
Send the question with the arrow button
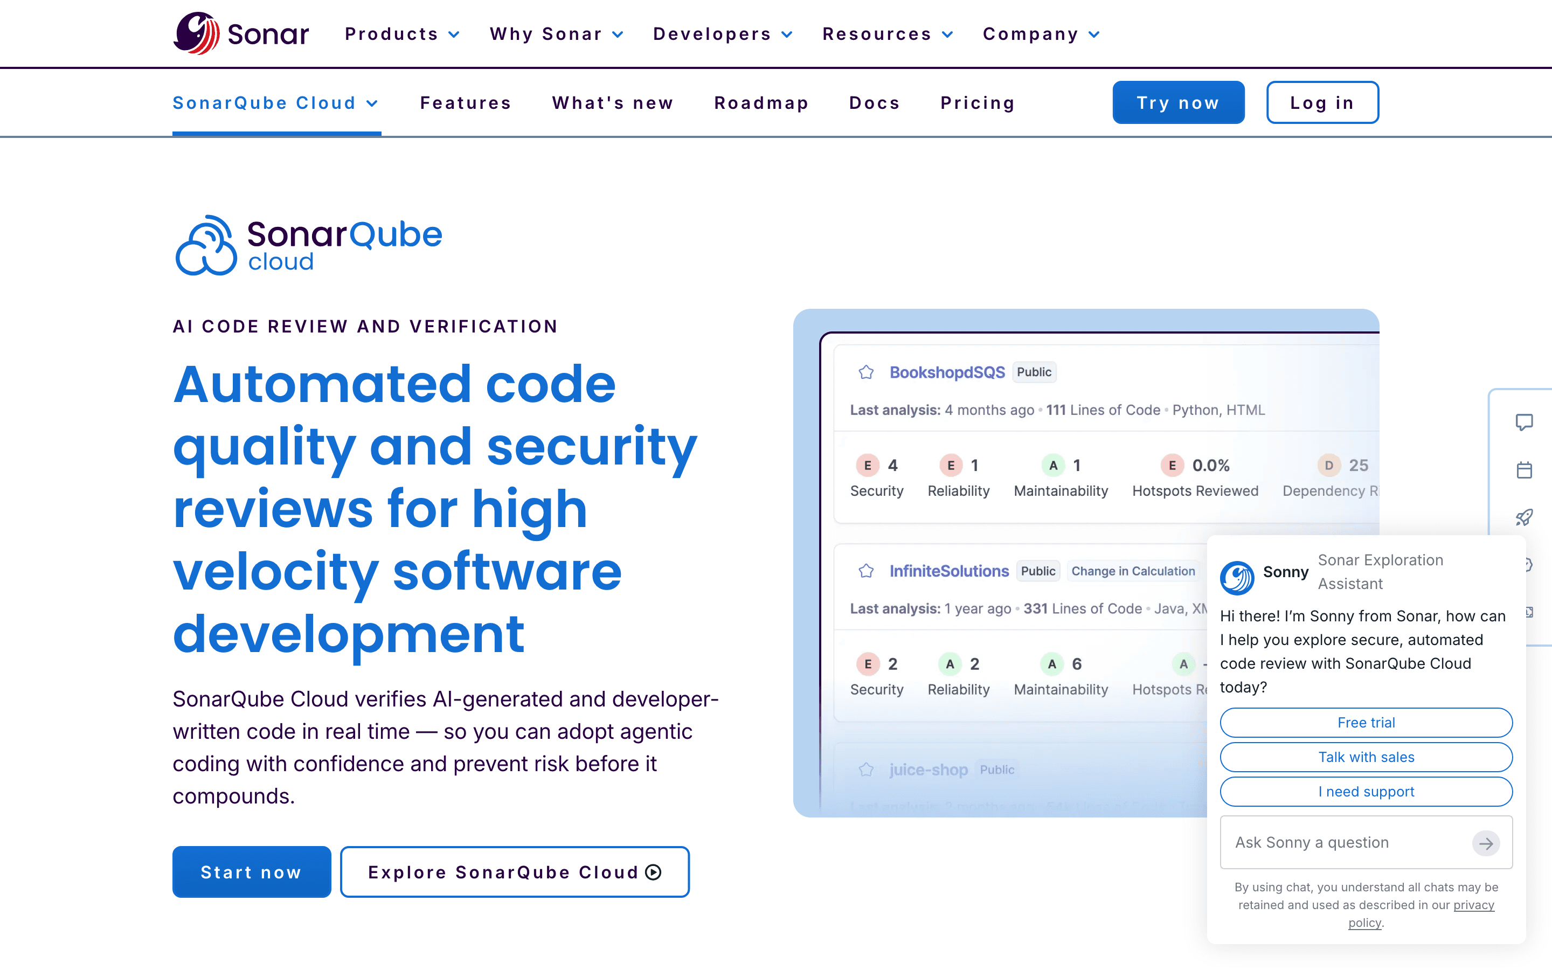coord(1485,843)
